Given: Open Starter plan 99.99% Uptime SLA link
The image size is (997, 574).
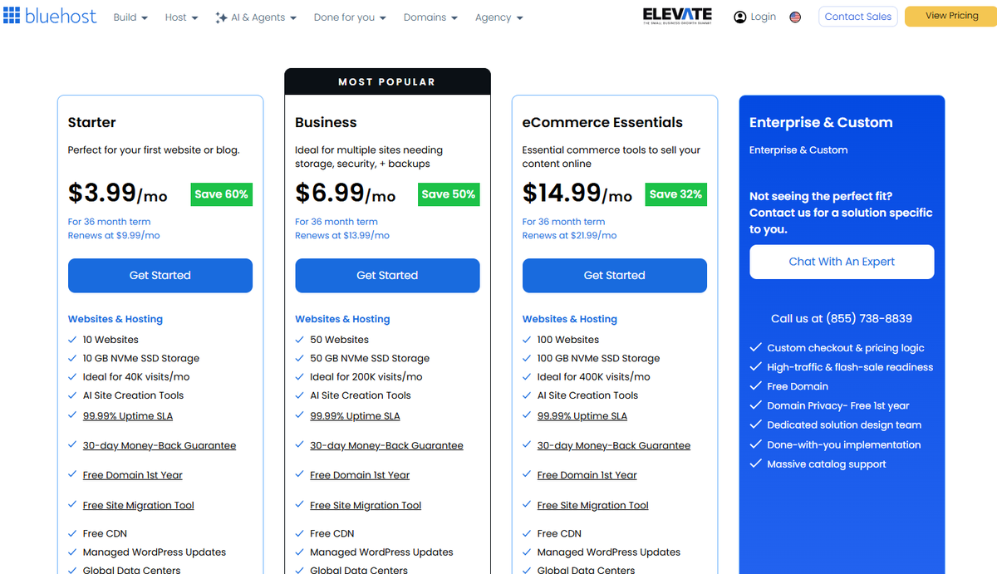Looking at the screenshot, I should (x=128, y=416).
